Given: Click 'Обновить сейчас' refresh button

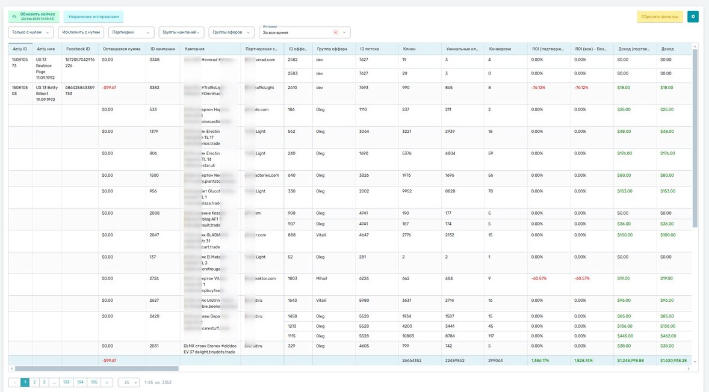Looking at the screenshot, I should (34, 16).
